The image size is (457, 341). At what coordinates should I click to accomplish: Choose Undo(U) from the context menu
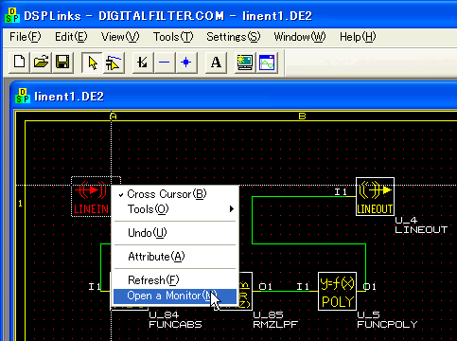click(x=175, y=233)
